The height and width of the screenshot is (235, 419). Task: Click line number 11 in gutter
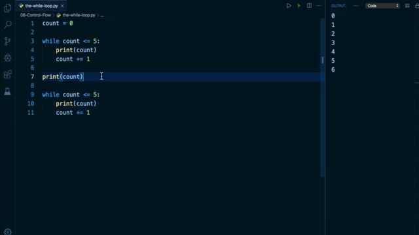click(x=31, y=112)
